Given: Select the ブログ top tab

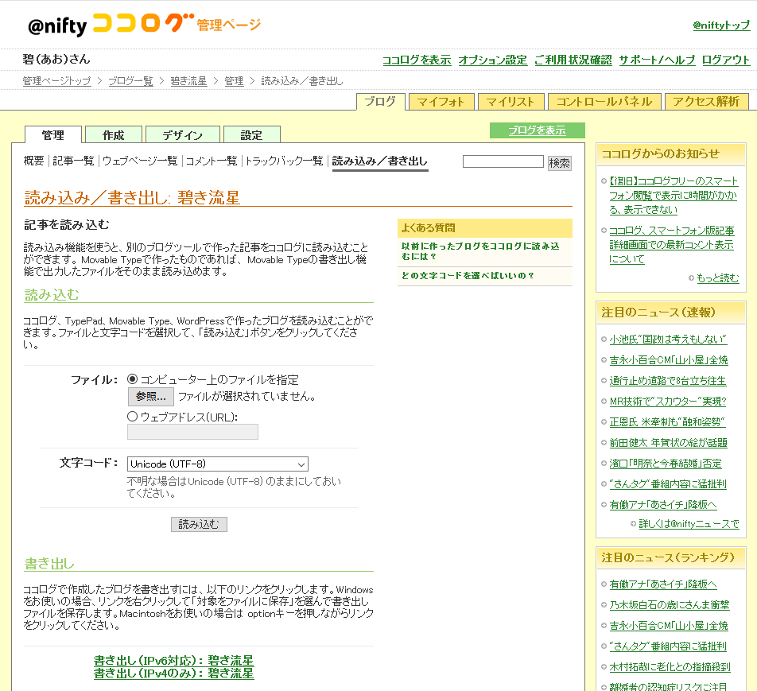Looking at the screenshot, I should 380,102.
